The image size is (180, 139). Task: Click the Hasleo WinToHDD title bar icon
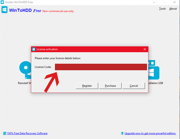click(2, 2)
